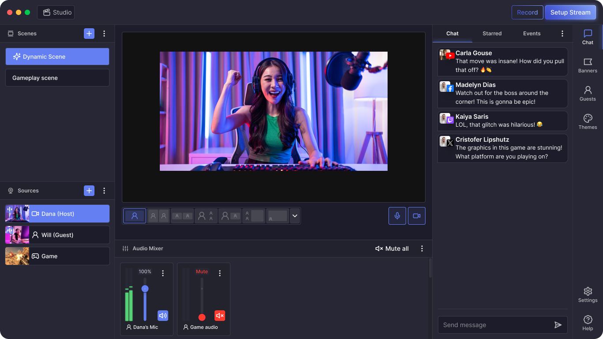Viewport: 603px width, 339px height.
Task: Click the Setup Stream button
Action: [570, 12]
